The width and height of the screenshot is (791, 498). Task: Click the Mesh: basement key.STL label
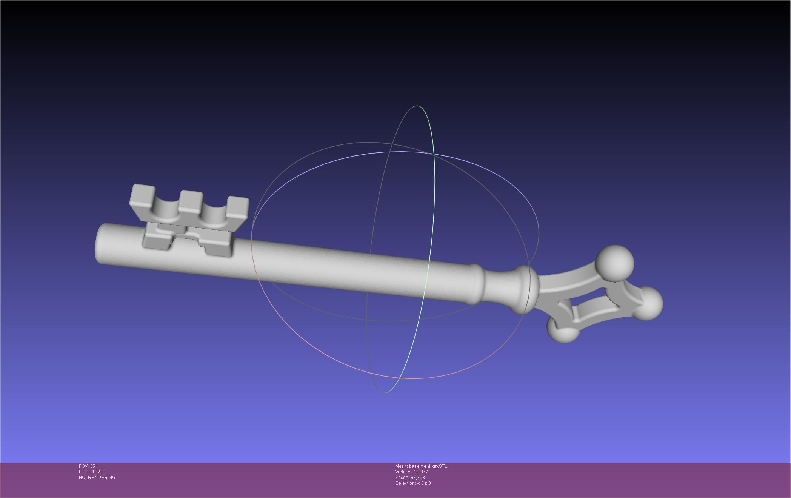pos(421,466)
